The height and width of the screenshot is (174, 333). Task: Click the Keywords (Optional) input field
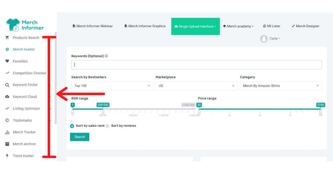click(x=196, y=65)
